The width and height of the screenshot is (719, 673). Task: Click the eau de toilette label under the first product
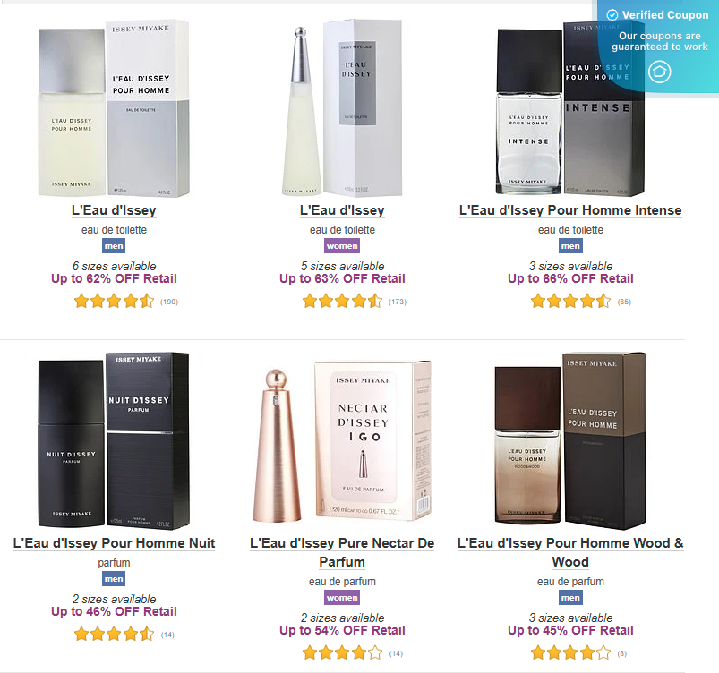[113, 230]
